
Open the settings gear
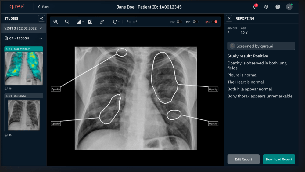(266, 7)
